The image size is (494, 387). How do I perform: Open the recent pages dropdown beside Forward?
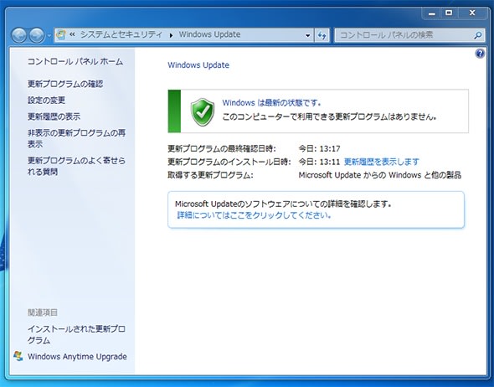point(49,36)
